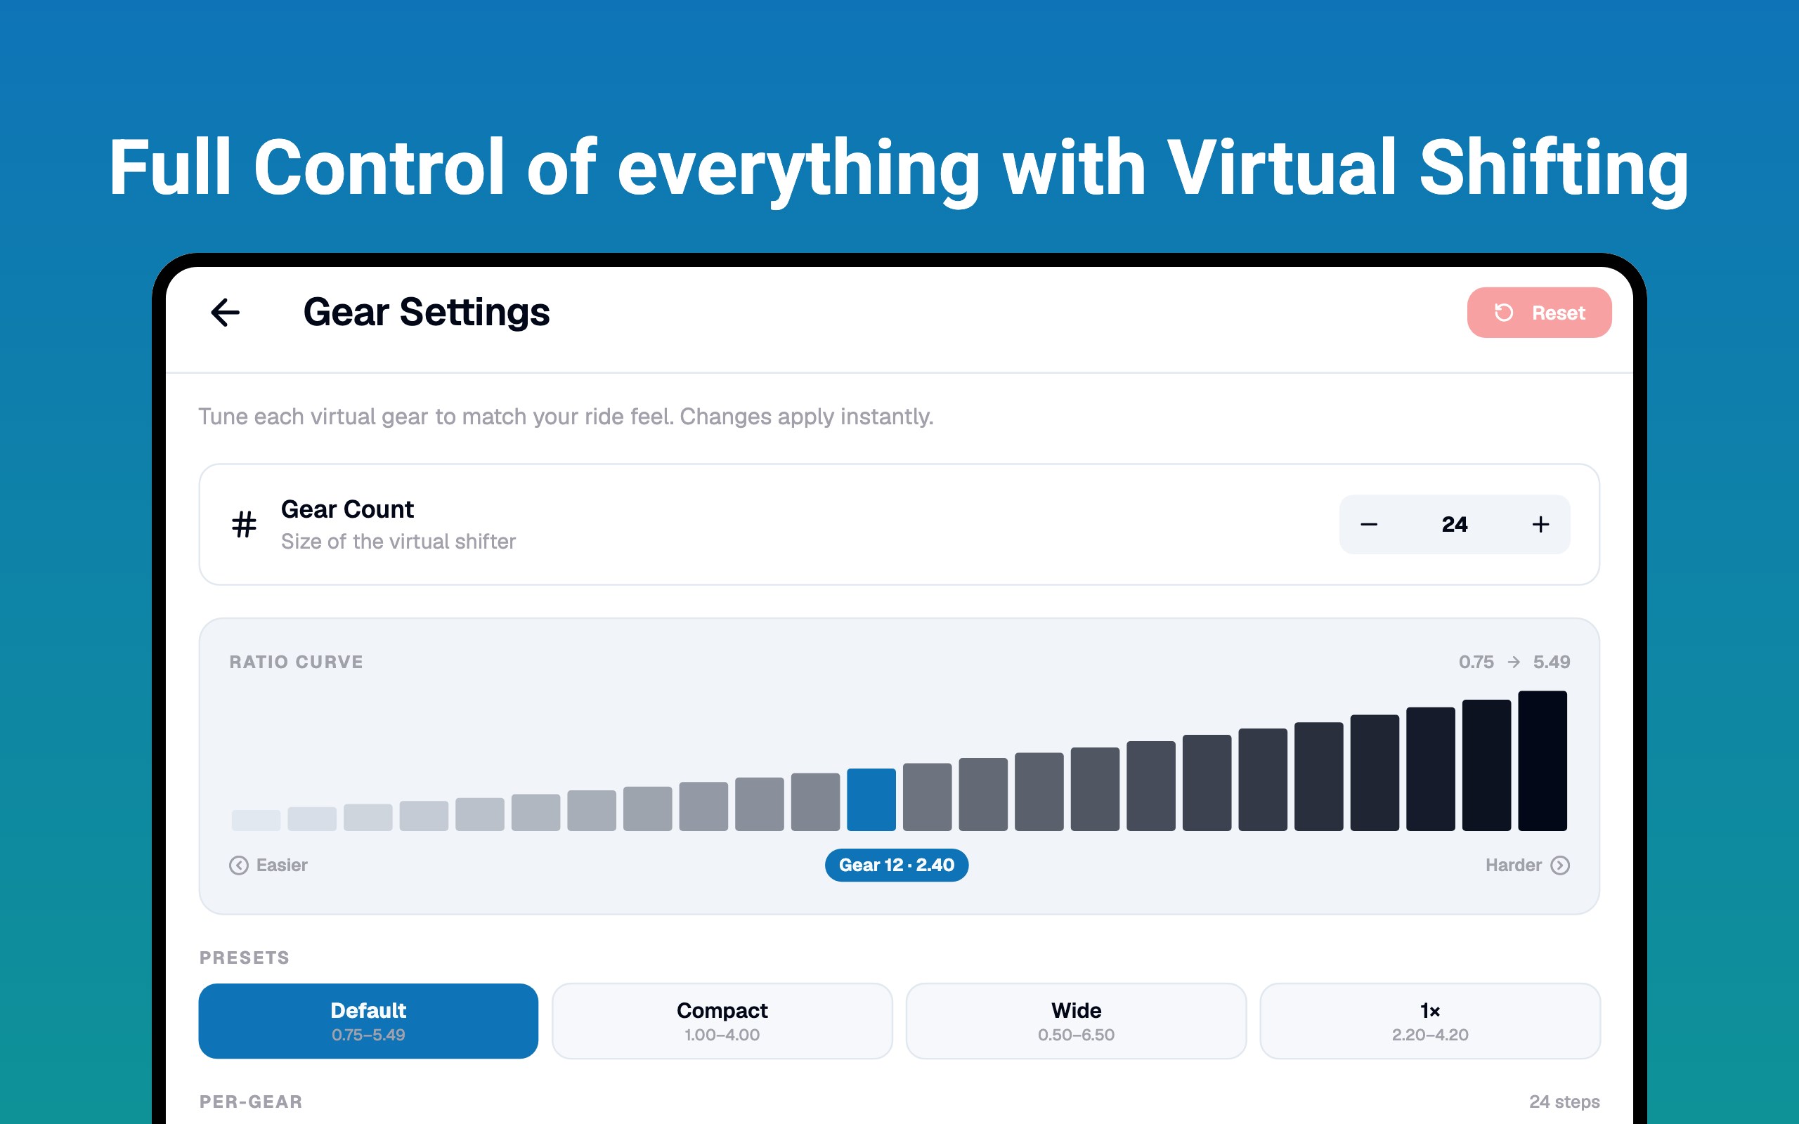
Task: Click the PER-GEAR section heading
Action: 250,1102
